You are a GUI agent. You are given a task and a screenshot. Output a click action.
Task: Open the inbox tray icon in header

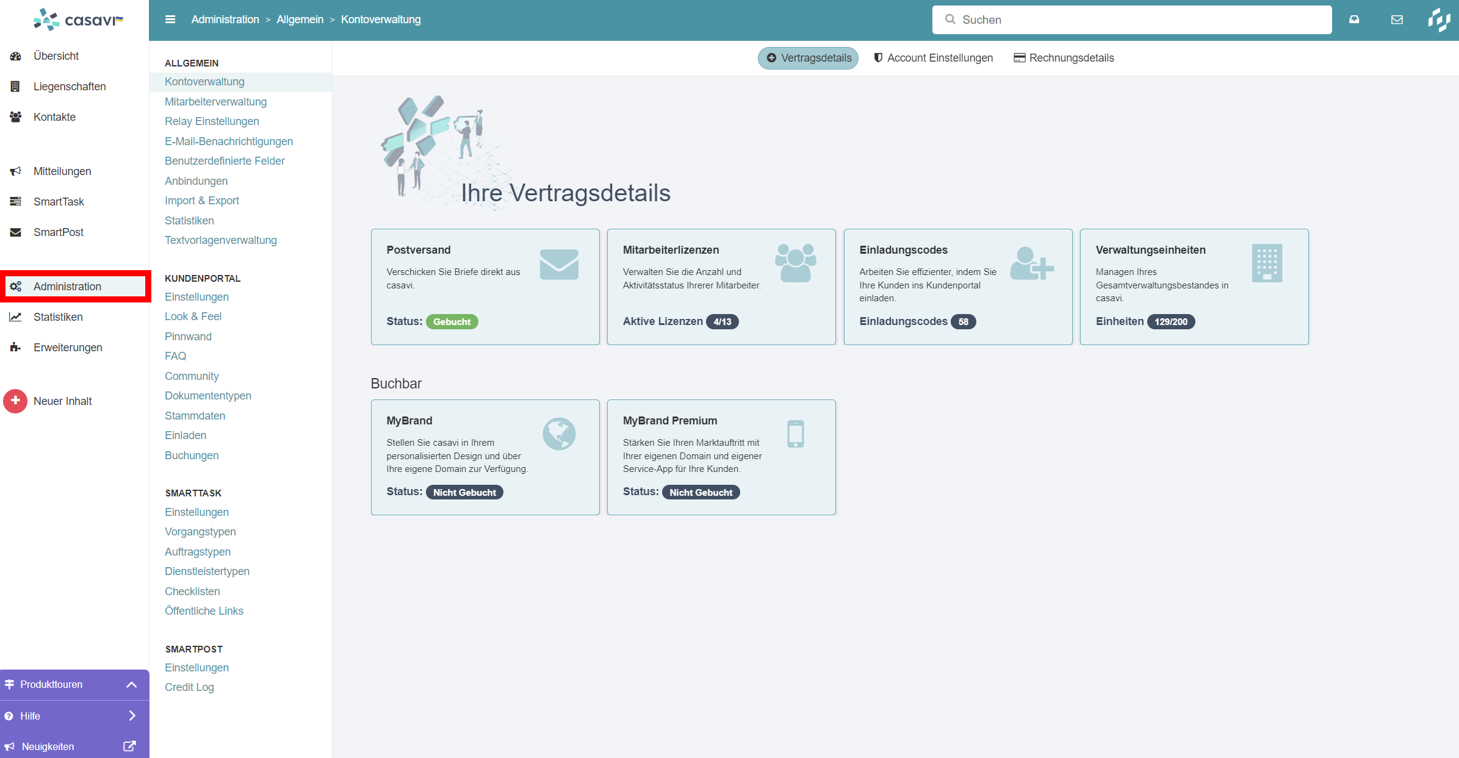(1354, 20)
